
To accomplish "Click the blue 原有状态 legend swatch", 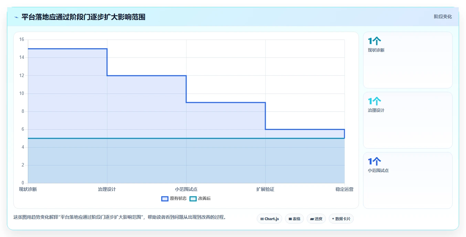I will [165, 198].
